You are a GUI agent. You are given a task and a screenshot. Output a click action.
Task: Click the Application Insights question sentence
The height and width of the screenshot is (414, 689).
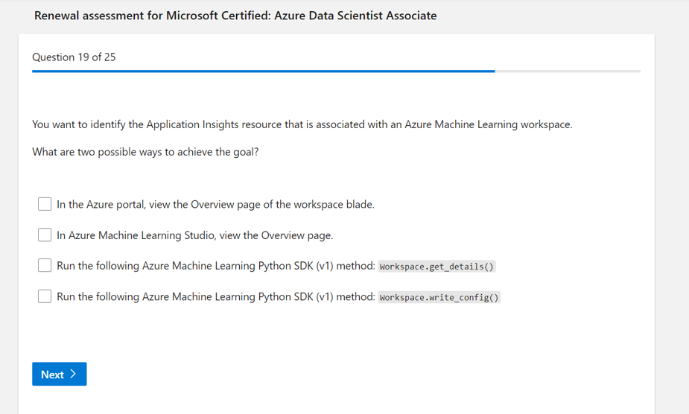(302, 124)
